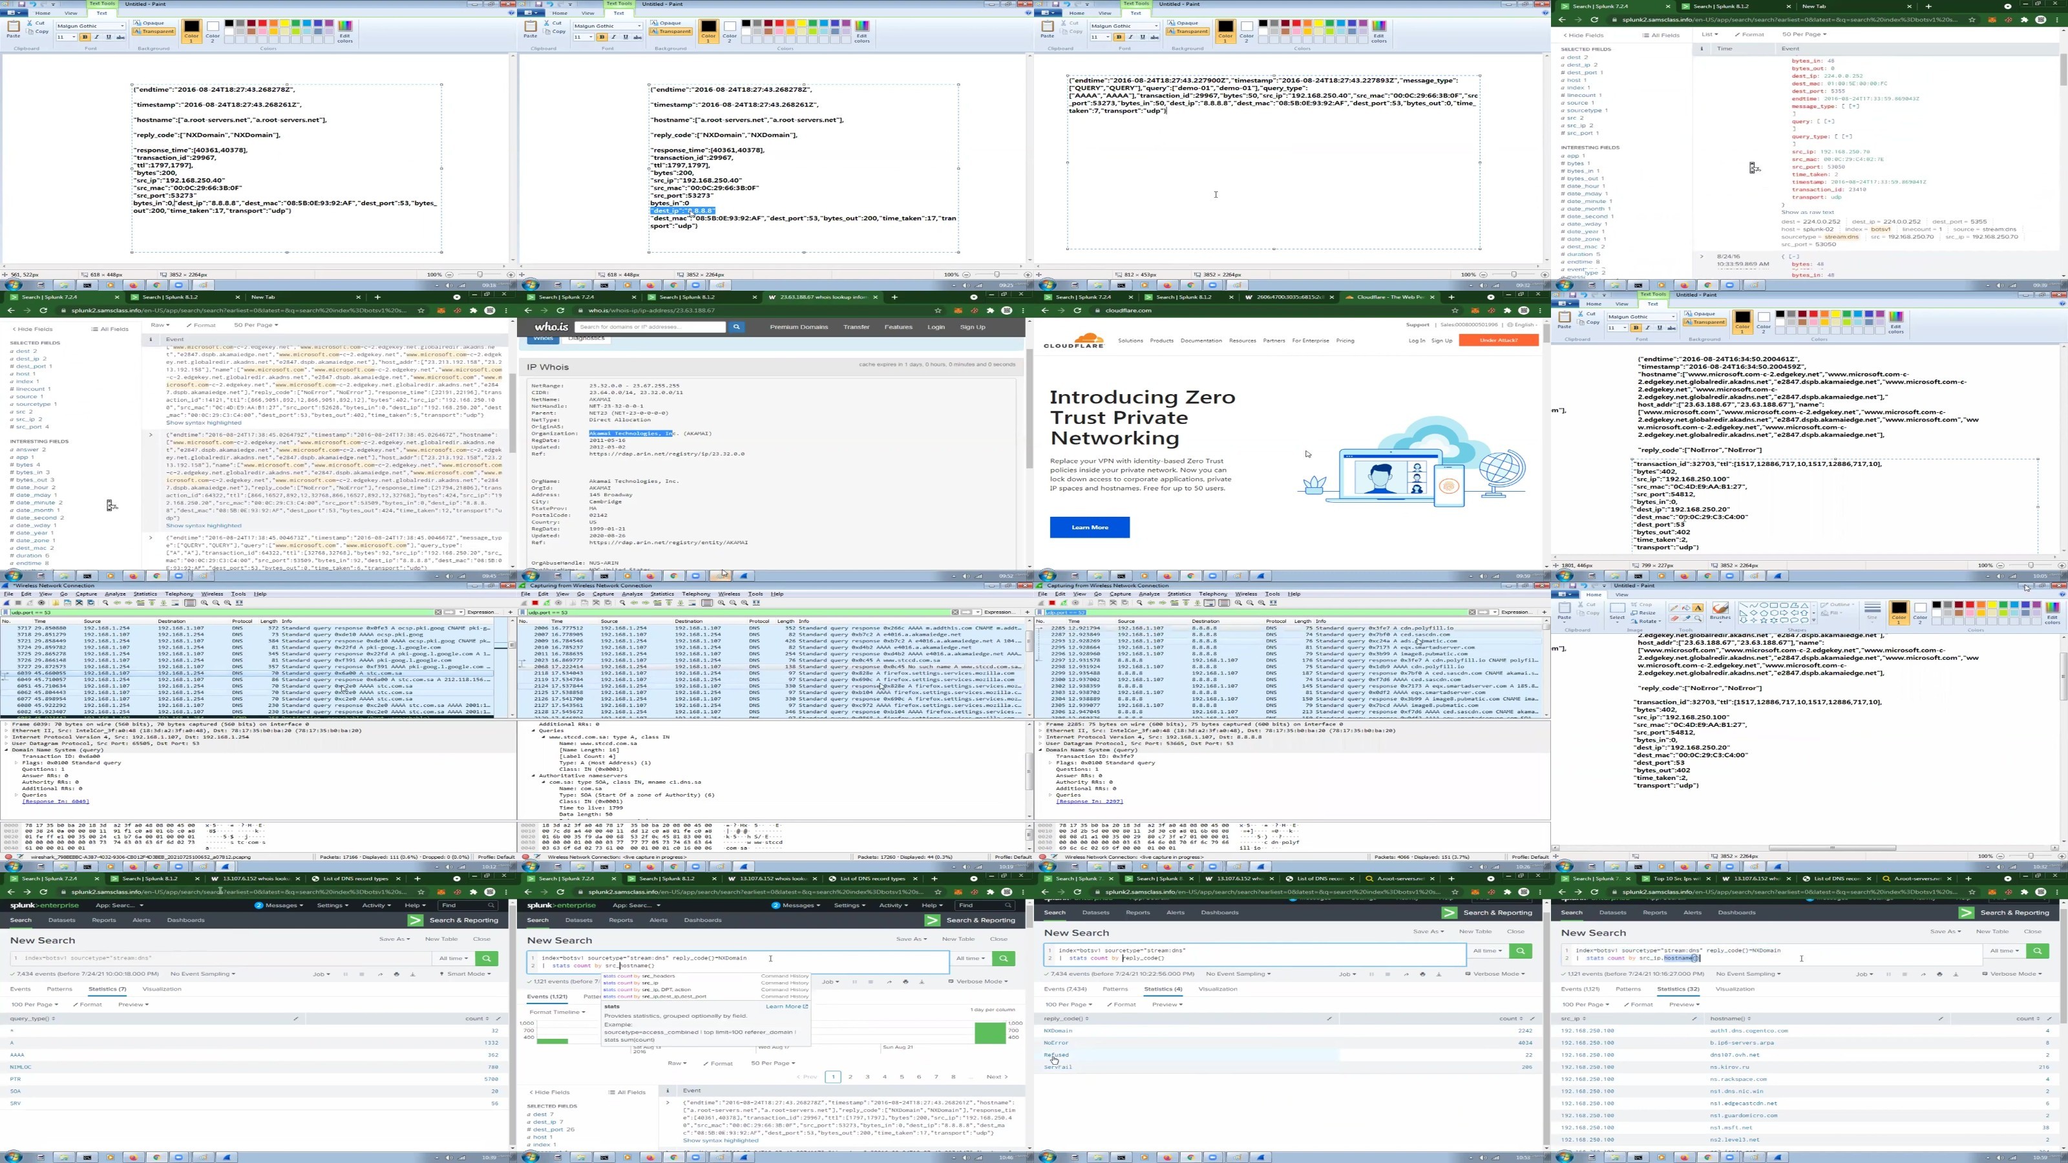Viewport: 2068px width, 1163px height.
Task: Bookmark the who.is page using address-bar star
Action: (x=938, y=311)
